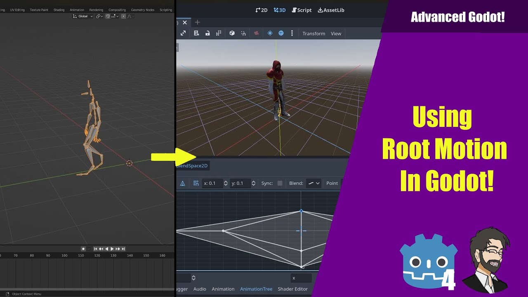Open the AnimationTree bottom panel
This screenshot has width=528, height=297.
click(256, 289)
